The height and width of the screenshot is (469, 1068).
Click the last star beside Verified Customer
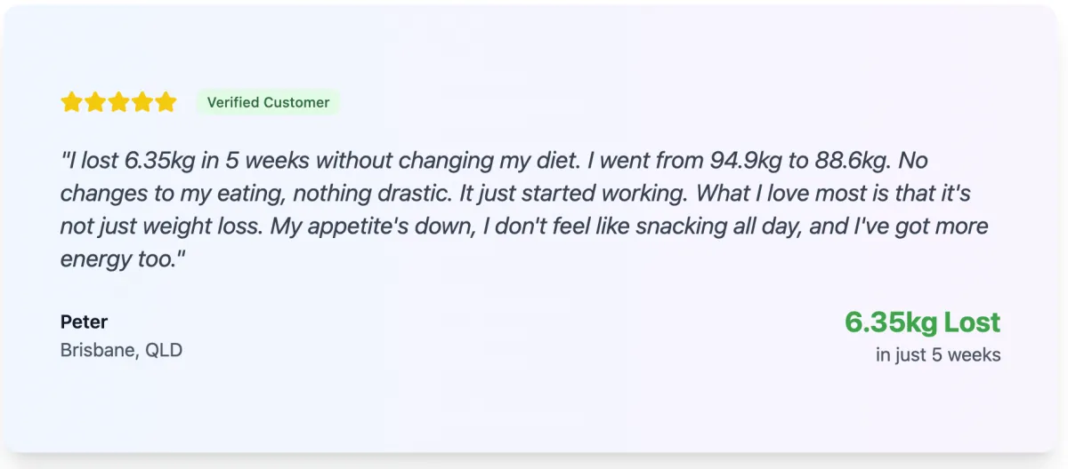click(166, 102)
